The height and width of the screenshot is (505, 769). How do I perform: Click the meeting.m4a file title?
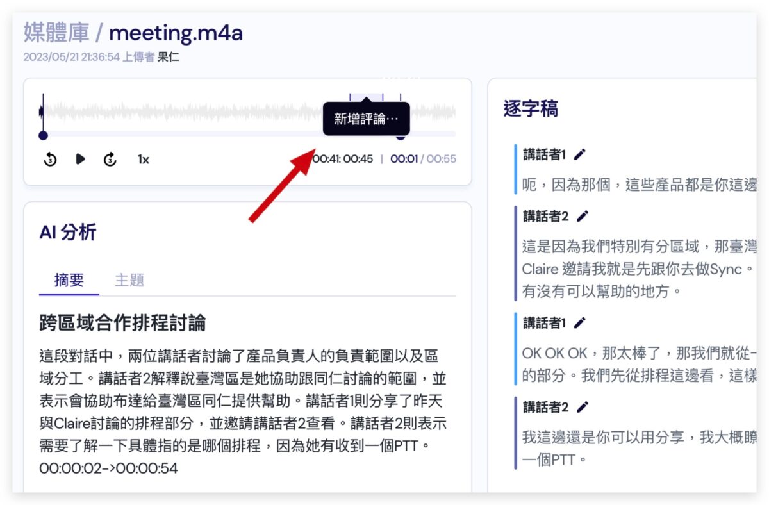tap(176, 31)
